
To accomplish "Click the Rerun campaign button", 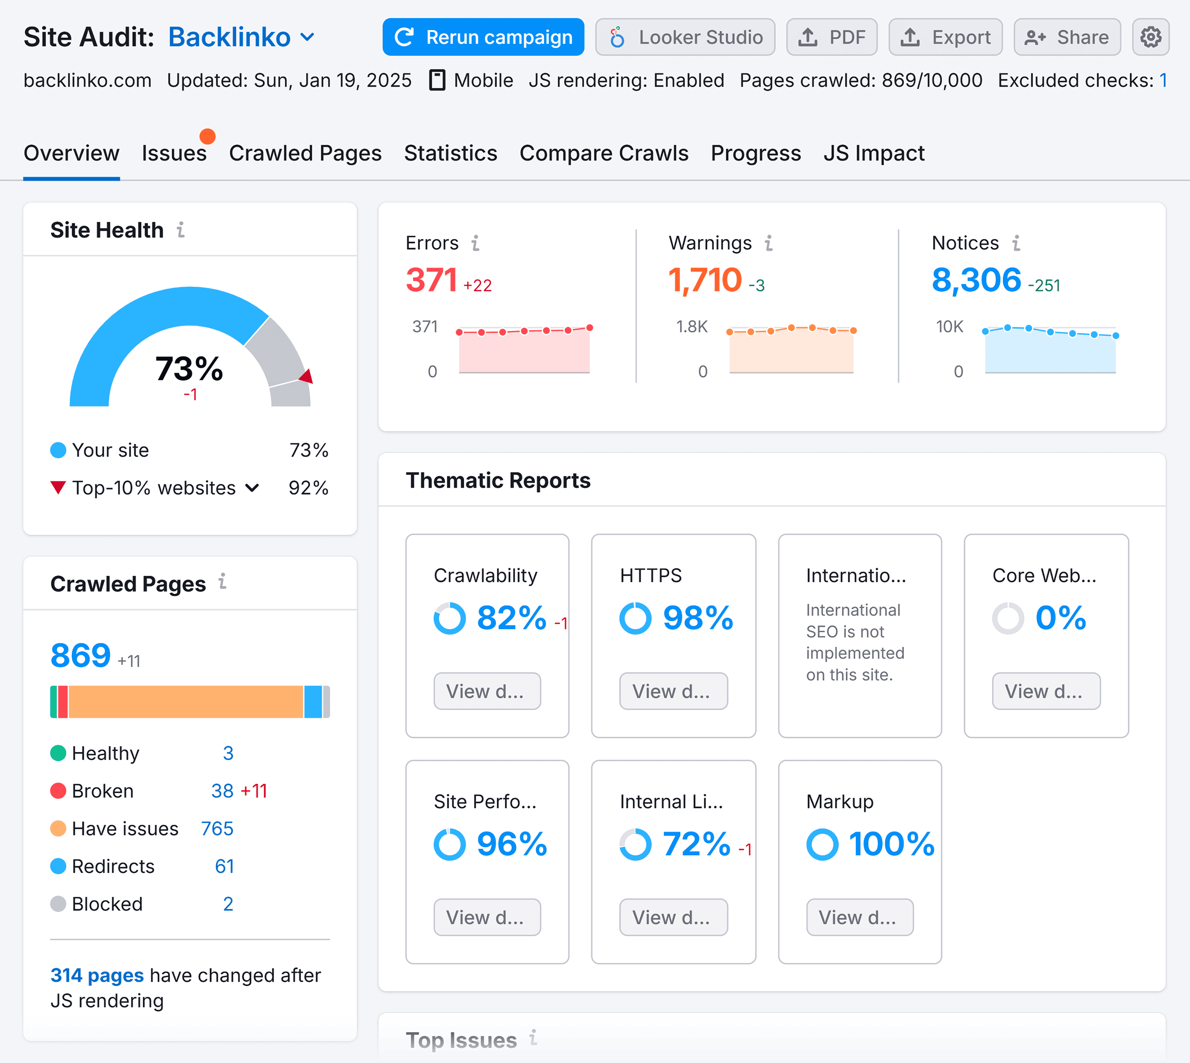I will (x=483, y=37).
